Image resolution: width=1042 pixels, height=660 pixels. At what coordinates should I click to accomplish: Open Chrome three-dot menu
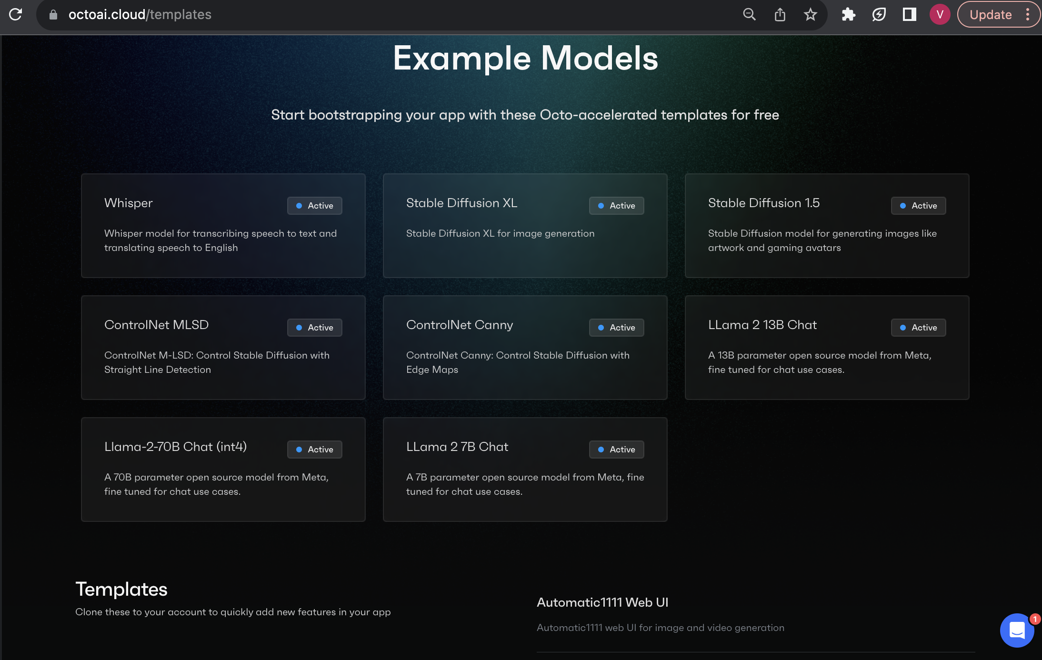tap(1028, 15)
